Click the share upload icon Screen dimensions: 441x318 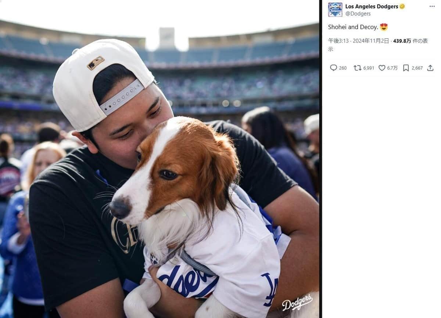point(430,68)
